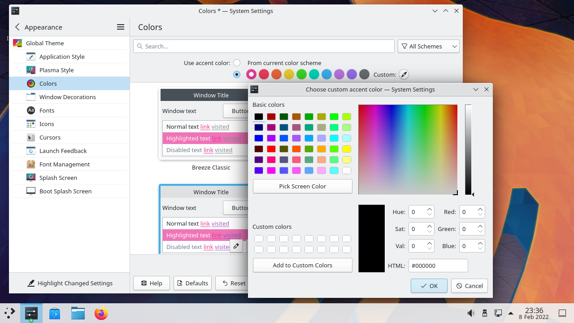This screenshot has width=574, height=323.
Task: Select Fonts in the sidebar
Action: click(x=47, y=110)
